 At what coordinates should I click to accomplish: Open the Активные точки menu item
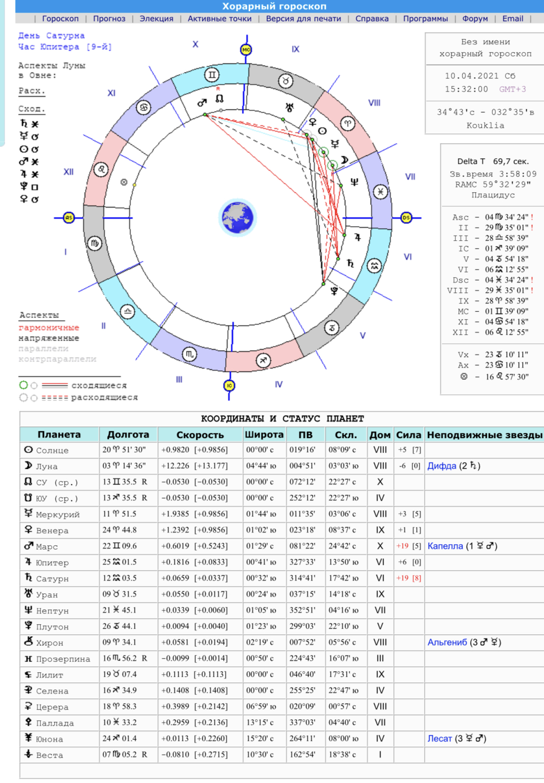219,18
